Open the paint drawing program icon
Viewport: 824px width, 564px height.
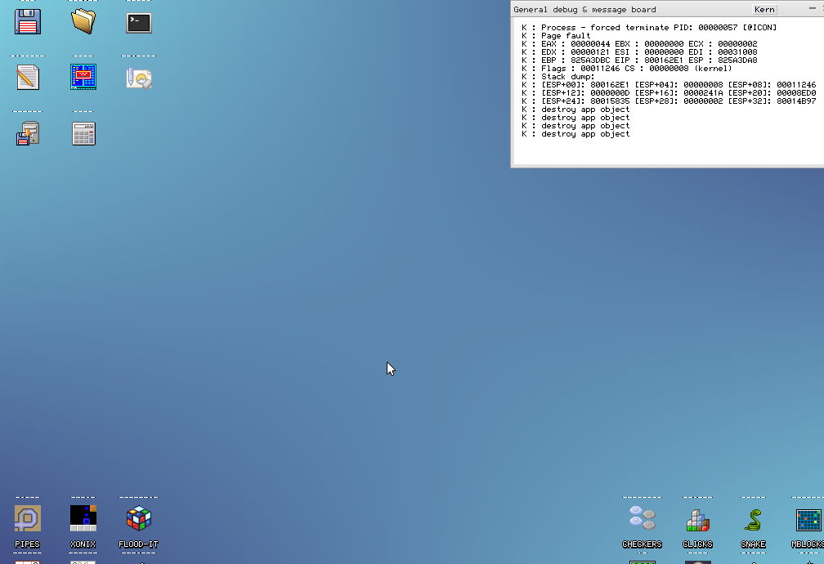139,78
